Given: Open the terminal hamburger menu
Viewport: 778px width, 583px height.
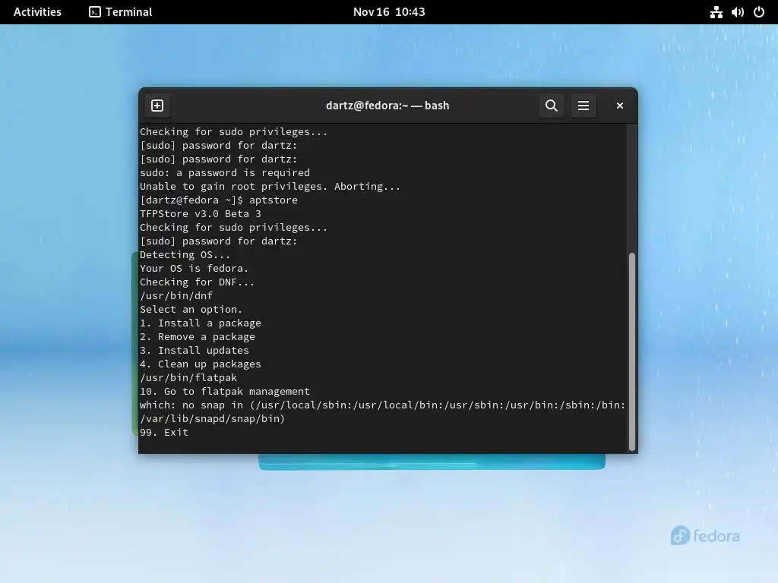Looking at the screenshot, I should coord(583,106).
